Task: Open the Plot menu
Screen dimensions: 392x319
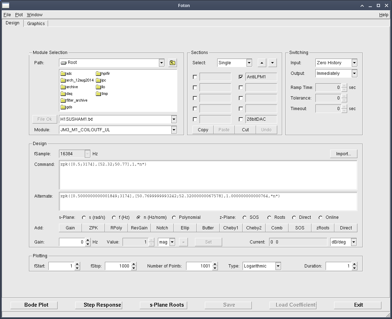Action: [19, 15]
